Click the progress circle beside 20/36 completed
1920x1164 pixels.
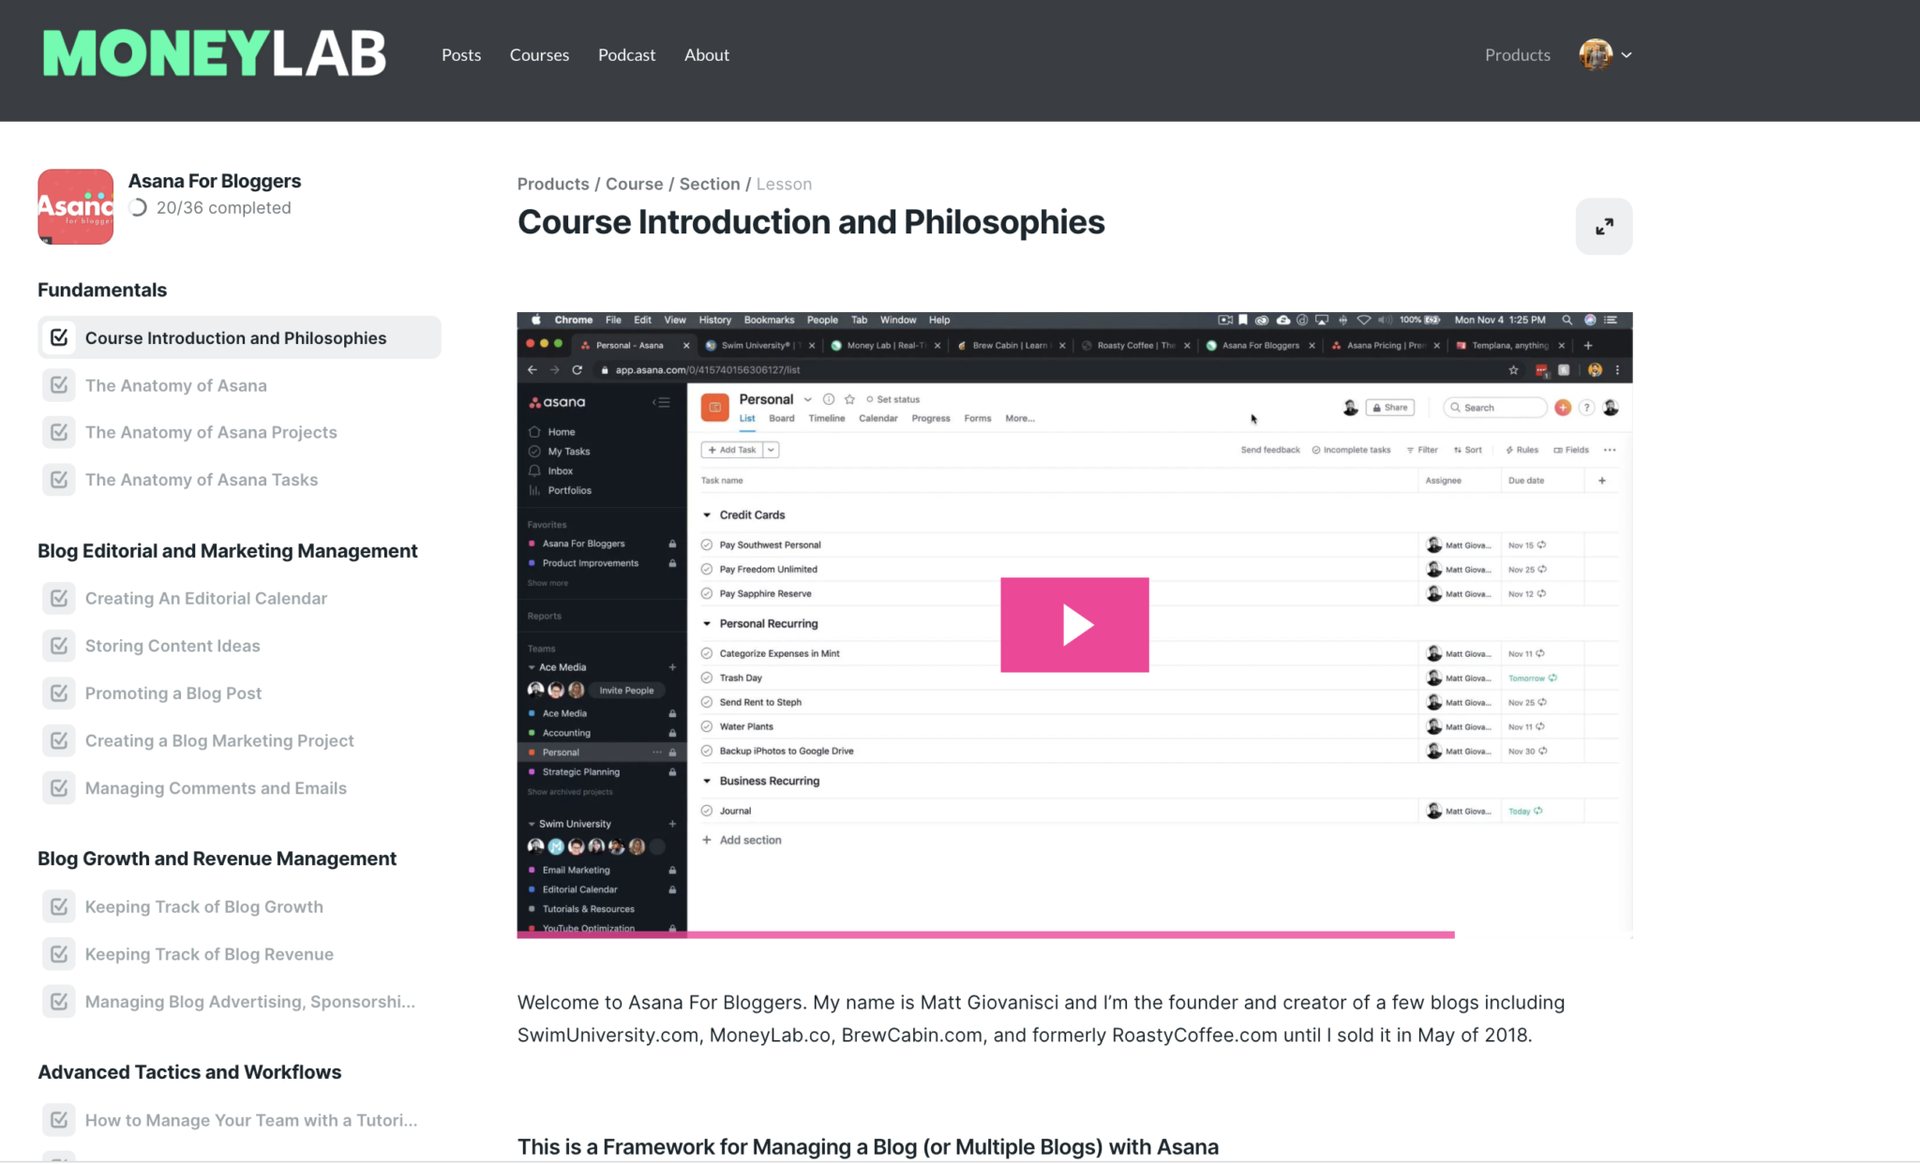point(139,208)
